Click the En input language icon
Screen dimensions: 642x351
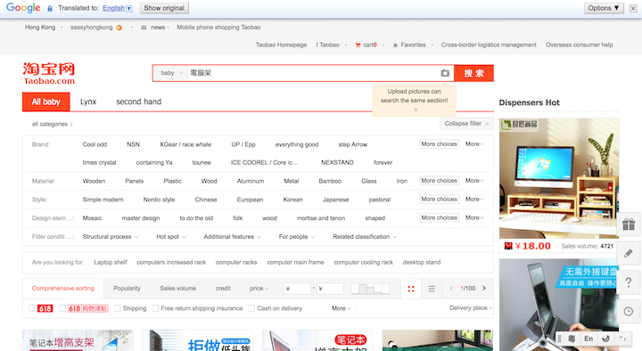pos(588,339)
